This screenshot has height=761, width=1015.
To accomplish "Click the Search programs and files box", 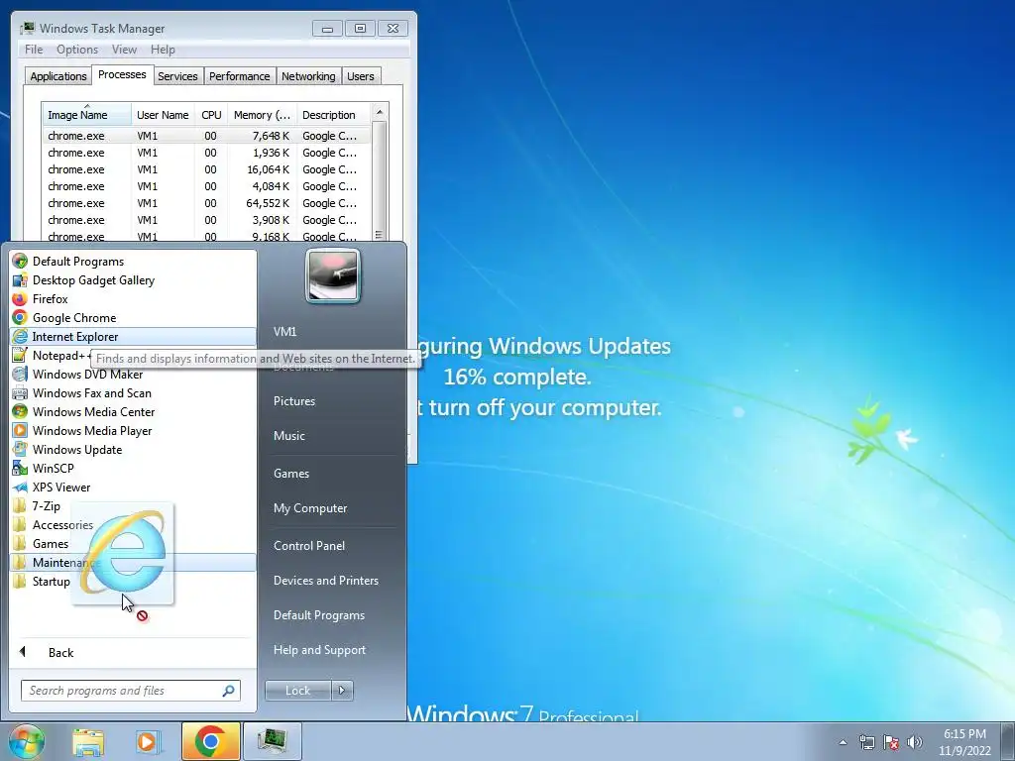I will pos(131,691).
